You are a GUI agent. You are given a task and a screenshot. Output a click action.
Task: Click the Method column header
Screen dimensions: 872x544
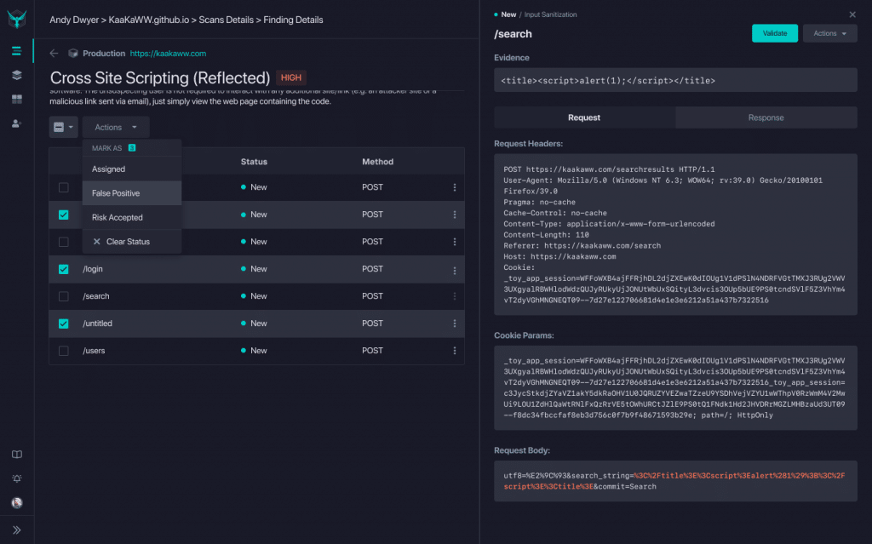tap(377, 161)
